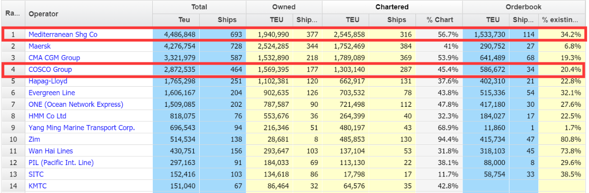The height and width of the screenshot is (193, 589).
Task: Open the Zim operator link
Action: tap(35, 139)
